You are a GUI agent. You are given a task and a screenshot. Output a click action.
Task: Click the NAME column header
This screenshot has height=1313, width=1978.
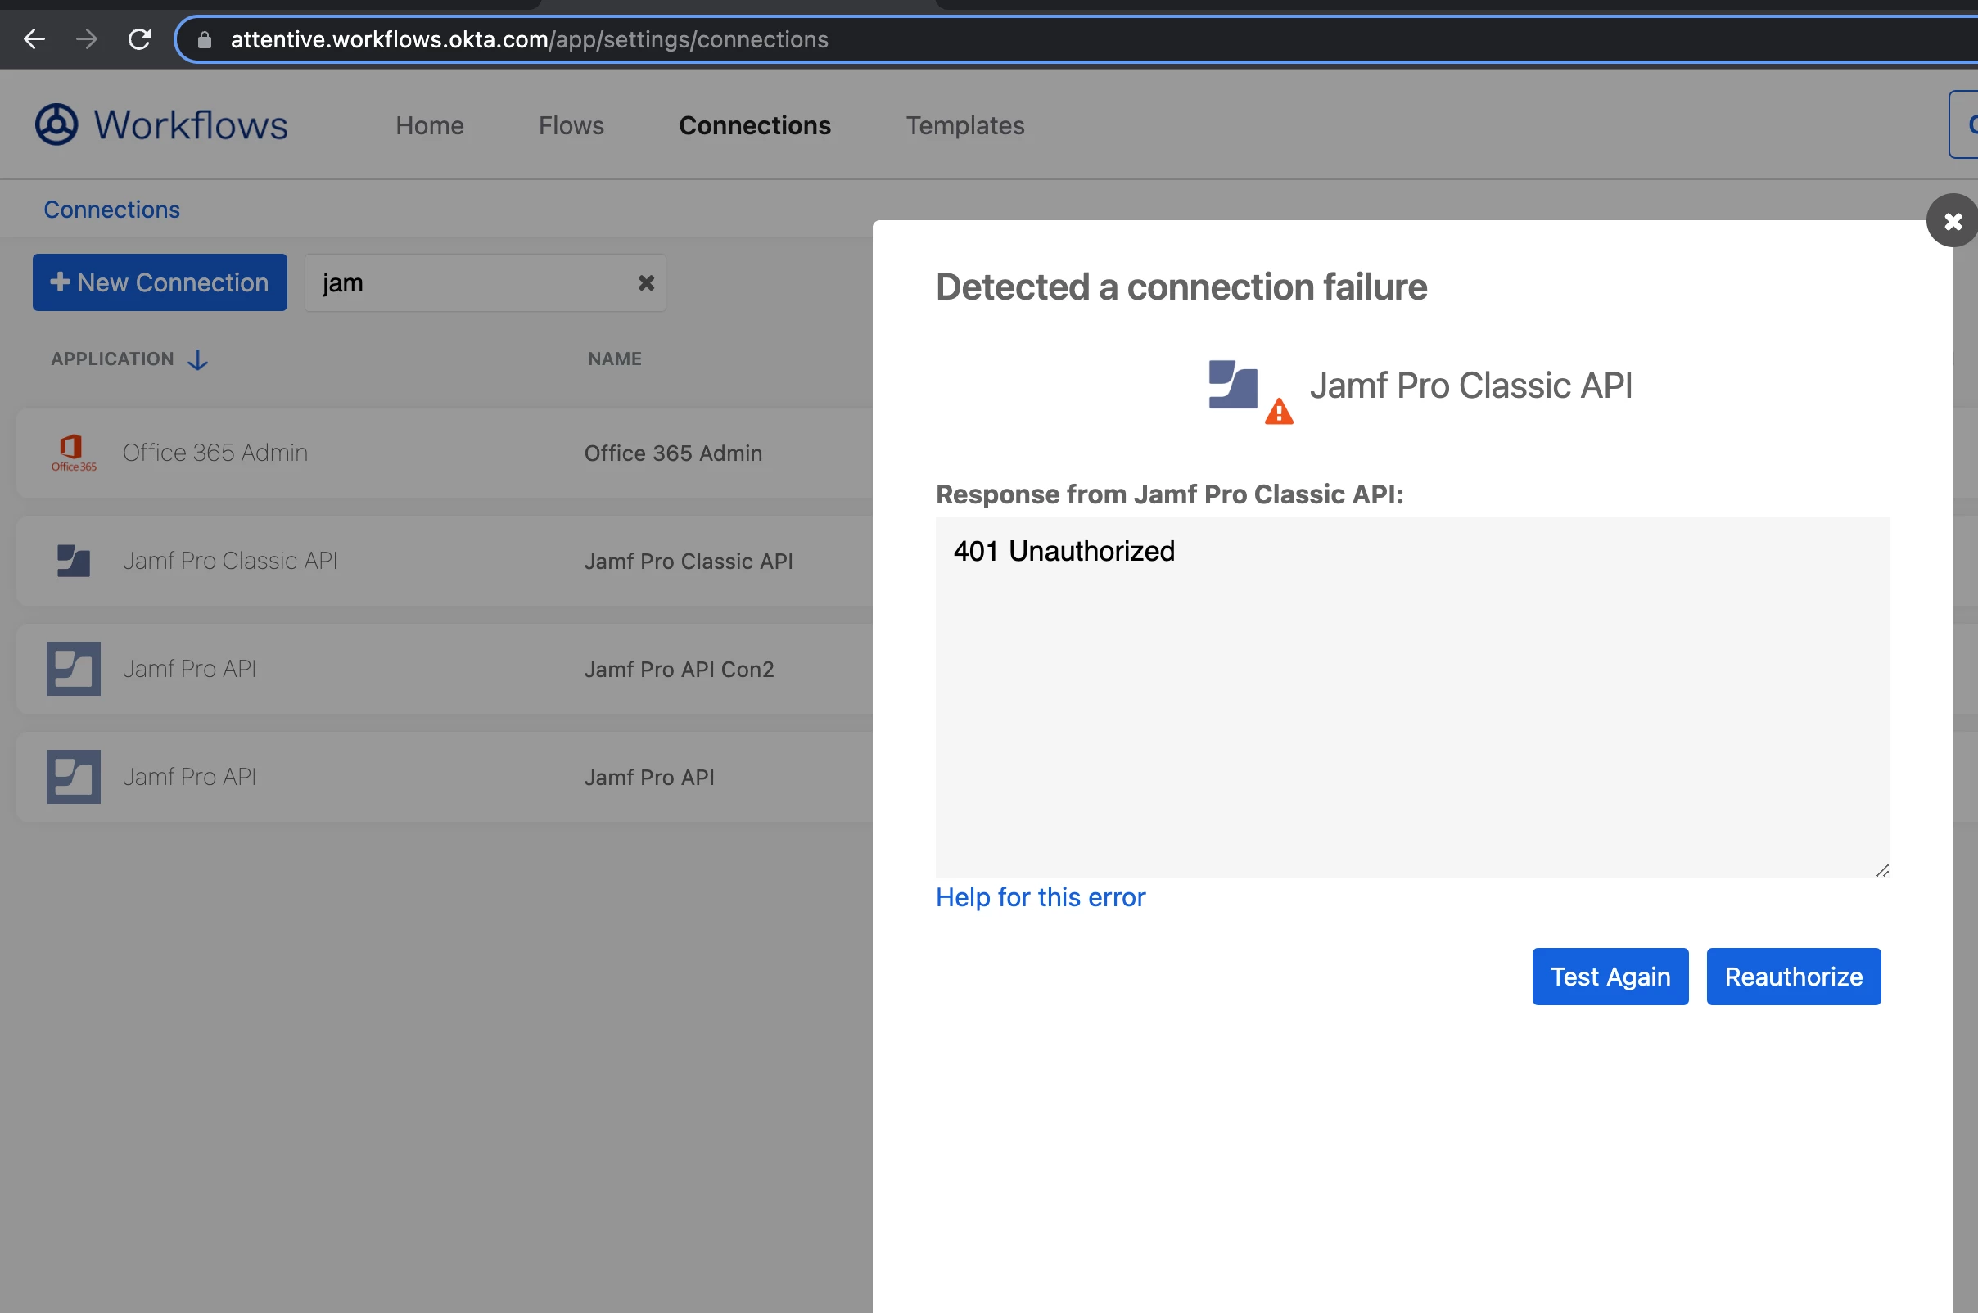pos(615,359)
